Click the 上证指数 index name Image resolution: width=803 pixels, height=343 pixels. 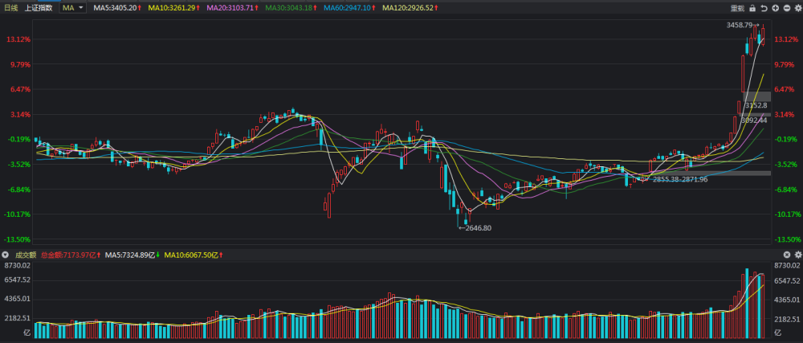(39, 8)
